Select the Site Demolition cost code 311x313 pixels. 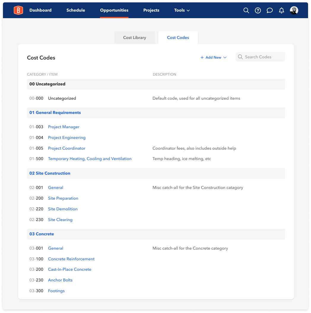pos(63,209)
